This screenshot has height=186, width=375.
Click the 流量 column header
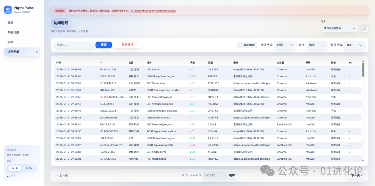click(210, 63)
